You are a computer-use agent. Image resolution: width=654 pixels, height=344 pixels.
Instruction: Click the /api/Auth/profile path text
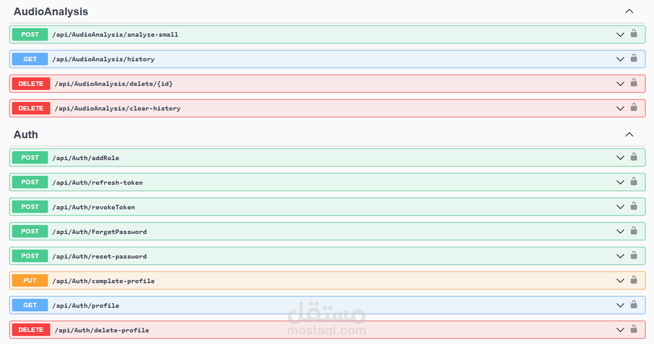[86, 306]
